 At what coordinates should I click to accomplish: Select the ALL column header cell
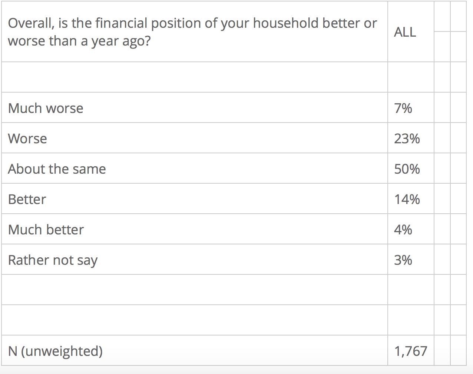tap(405, 32)
